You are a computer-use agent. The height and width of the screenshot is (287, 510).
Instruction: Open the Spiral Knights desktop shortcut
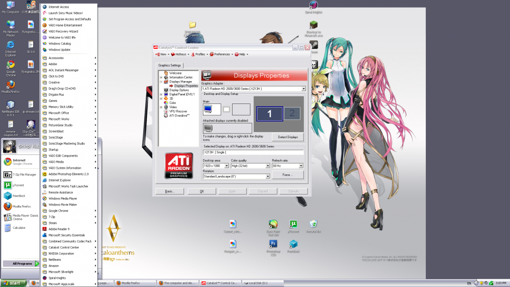click(x=314, y=8)
